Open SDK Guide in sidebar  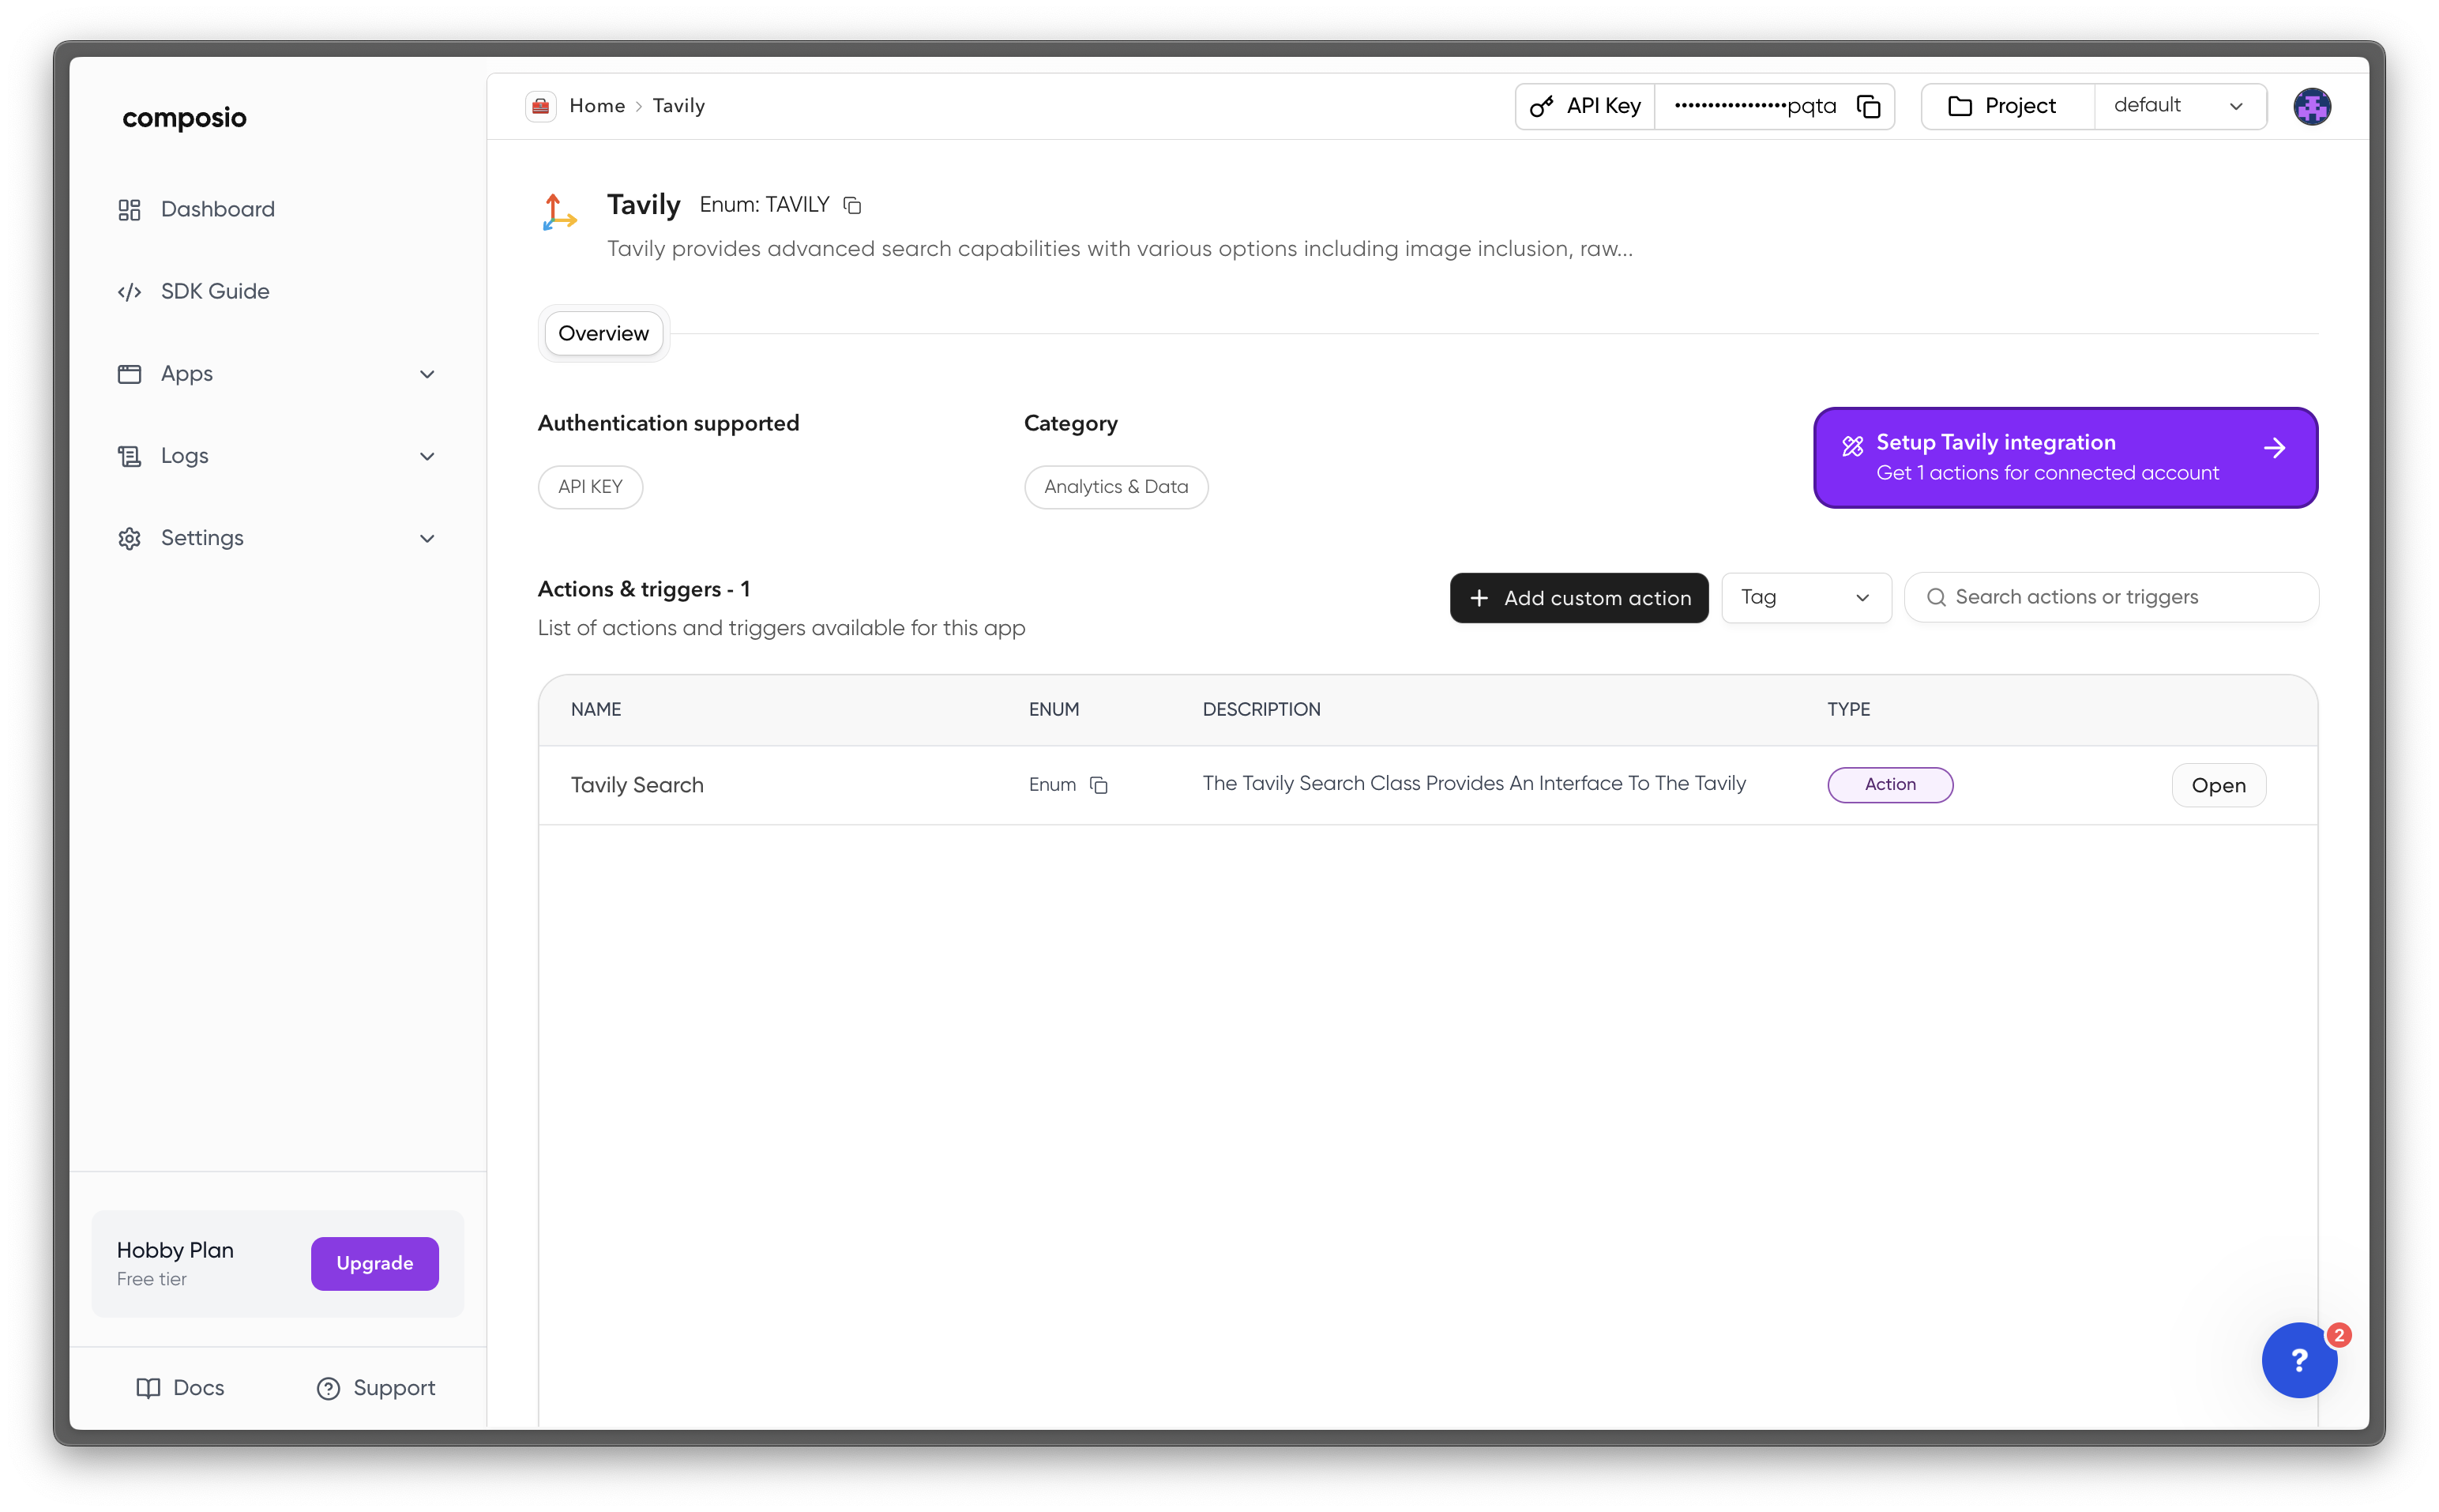(x=215, y=291)
